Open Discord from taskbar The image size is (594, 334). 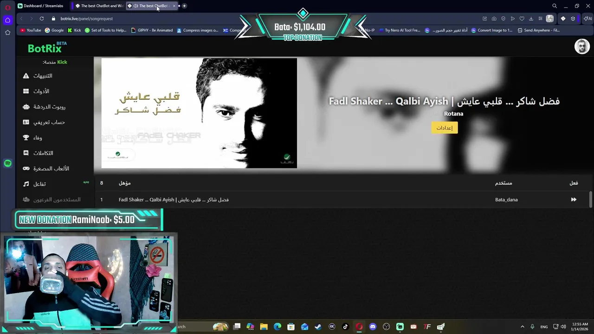point(373,327)
